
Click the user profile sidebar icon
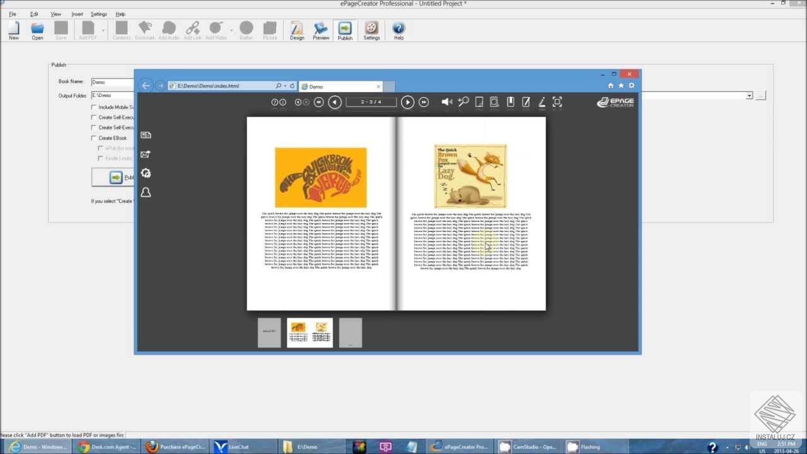pos(146,192)
